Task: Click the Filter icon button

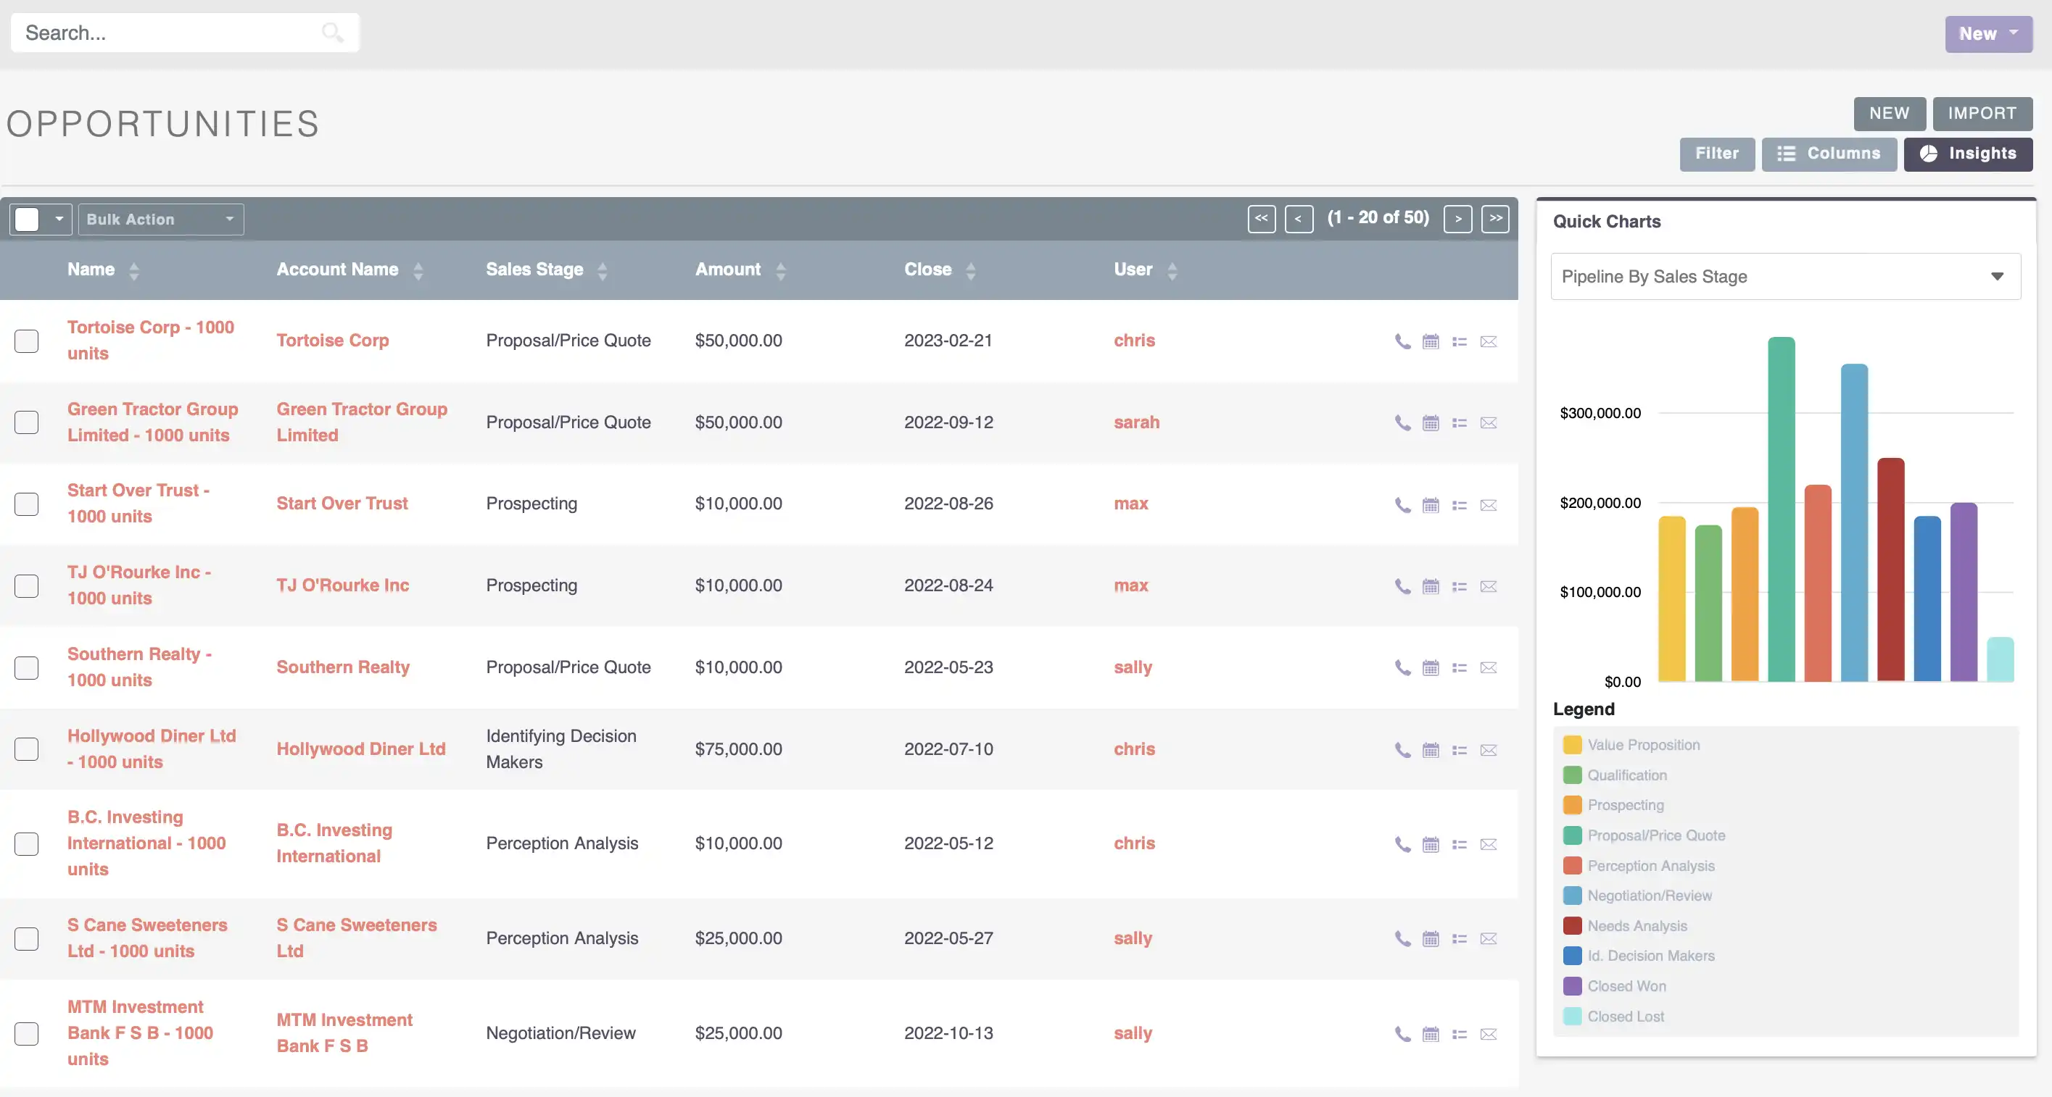Action: 1716,152
